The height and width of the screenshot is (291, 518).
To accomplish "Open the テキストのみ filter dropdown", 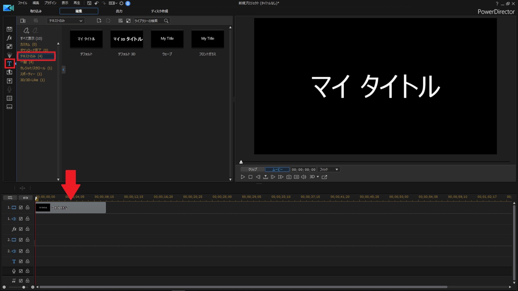I will point(66,21).
